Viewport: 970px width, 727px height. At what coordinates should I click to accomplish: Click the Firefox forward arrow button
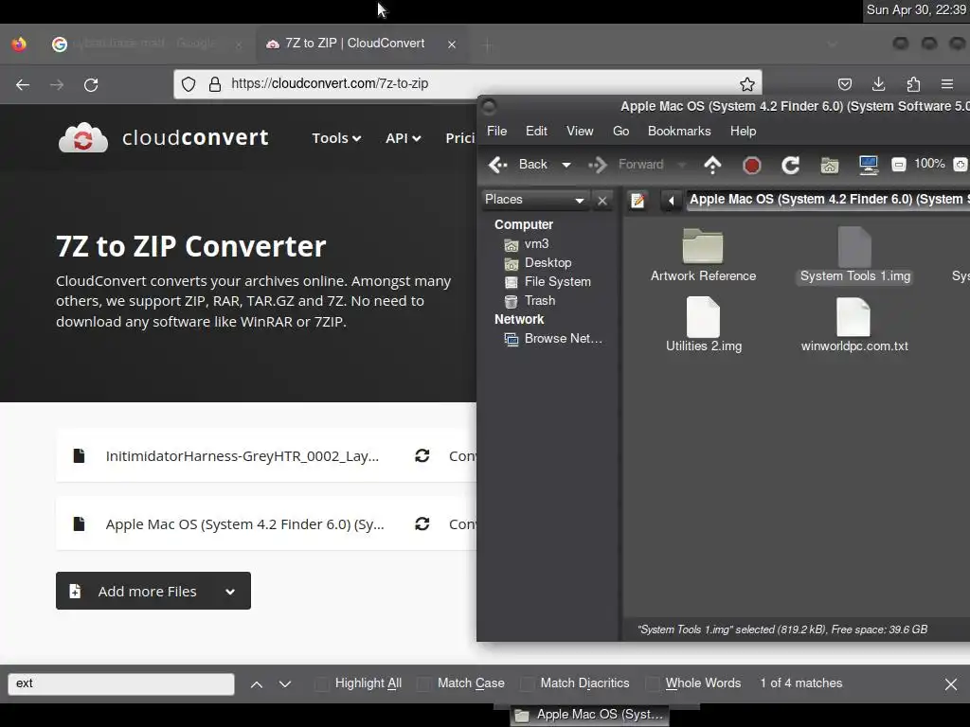pyautogui.click(x=57, y=84)
